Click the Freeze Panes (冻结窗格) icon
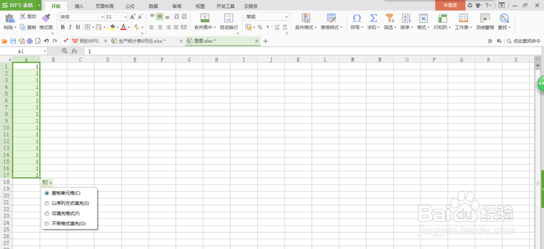This screenshot has width=544, height=249. [x=485, y=18]
